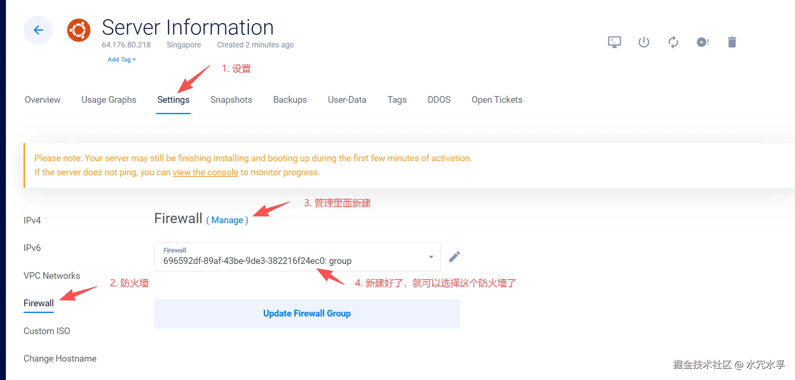Click the reinstall server disk icon

pos(702,42)
